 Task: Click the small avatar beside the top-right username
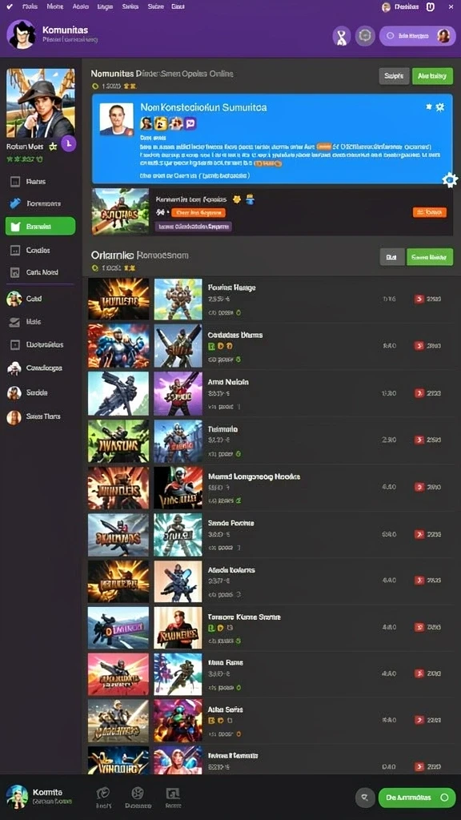[x=387, y=6]
